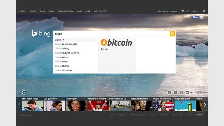Open 'Skater's OMG moment' thumbnail
224x126 pixels.
pyautogui.click(x=98, y=106)
